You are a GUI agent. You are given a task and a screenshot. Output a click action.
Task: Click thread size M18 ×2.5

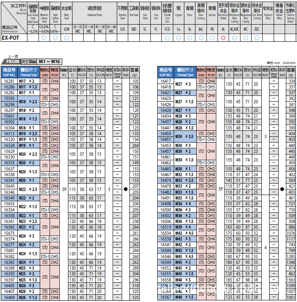tap(29, 102)
